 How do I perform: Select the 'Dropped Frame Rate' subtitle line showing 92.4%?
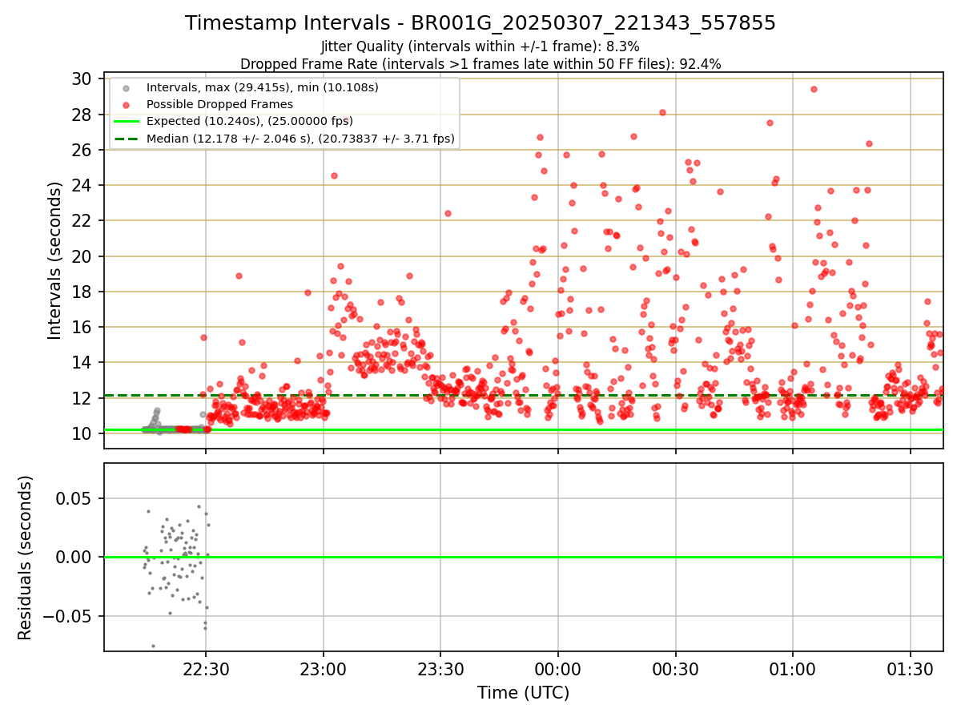click(x=480, y=64)
